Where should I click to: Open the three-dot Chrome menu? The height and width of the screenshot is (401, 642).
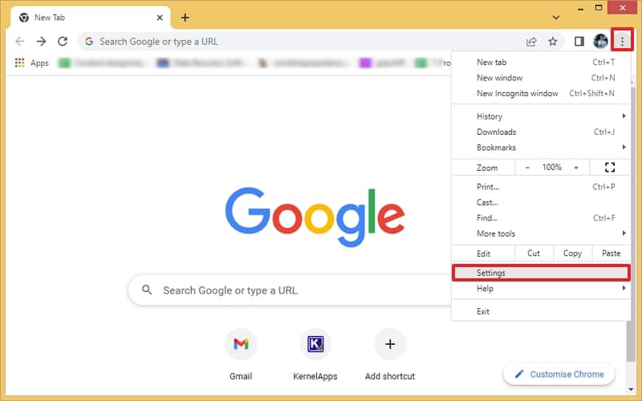[622, 41]
